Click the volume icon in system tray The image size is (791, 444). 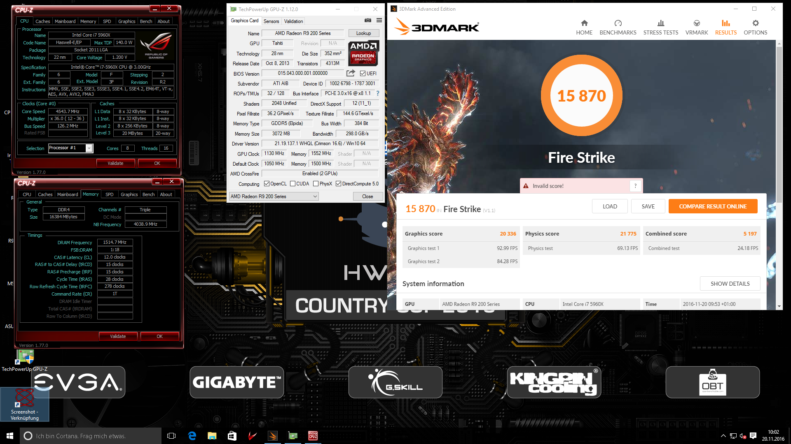click(743, 436)
